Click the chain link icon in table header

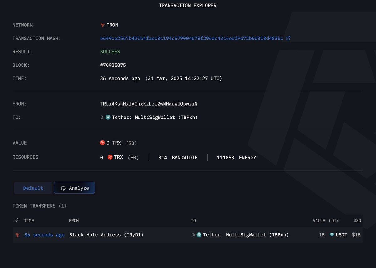tap(17, 221)
